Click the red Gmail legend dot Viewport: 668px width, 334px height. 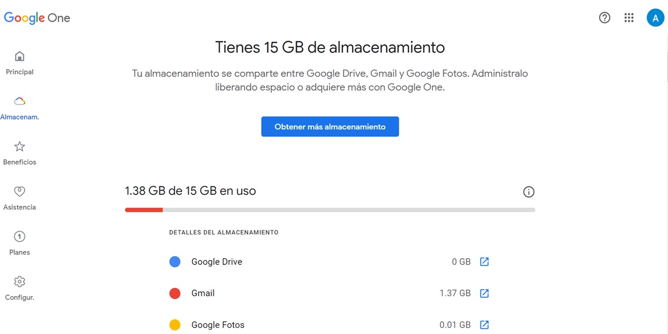click(175, 293)
